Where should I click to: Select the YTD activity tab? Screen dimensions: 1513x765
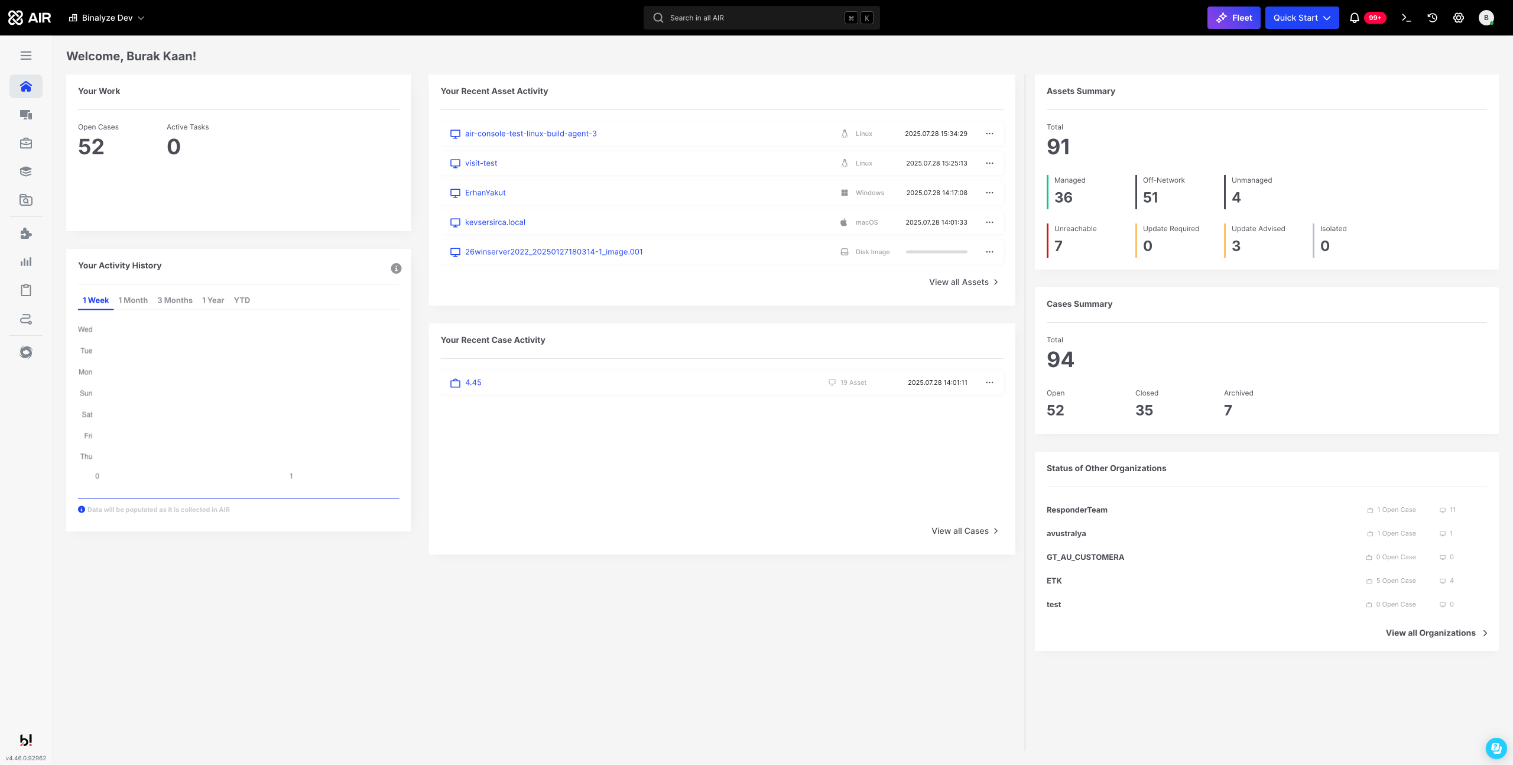[242, 300]
